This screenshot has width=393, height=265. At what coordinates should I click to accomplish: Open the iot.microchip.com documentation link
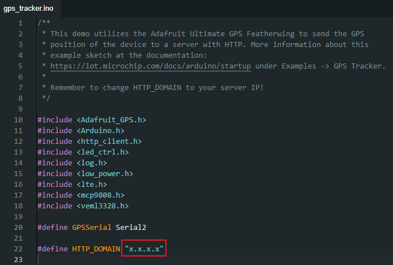click(151, 66)
